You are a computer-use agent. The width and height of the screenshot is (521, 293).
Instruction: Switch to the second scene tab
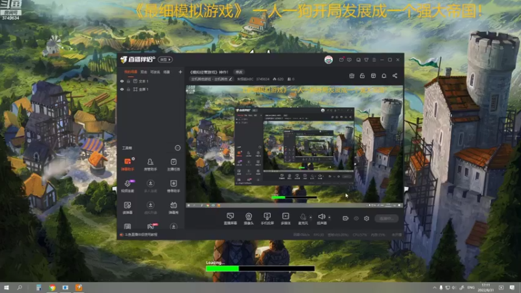pyautogui.click(x=143, y=72)
